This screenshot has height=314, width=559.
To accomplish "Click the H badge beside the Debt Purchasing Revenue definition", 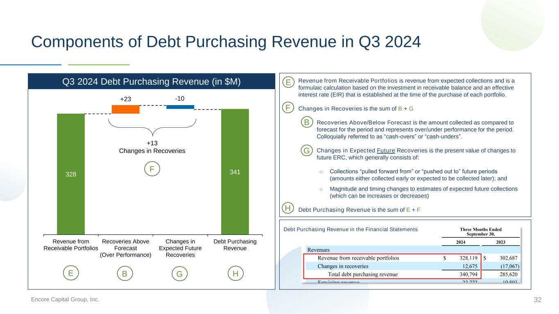I will pos(288,209).
